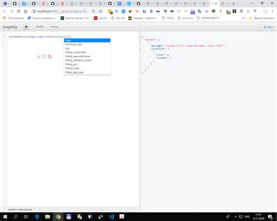This screenshot has width=277, height=221.
Task: Open the 'Getting Started' bookmark
Action: coord(75,18)
